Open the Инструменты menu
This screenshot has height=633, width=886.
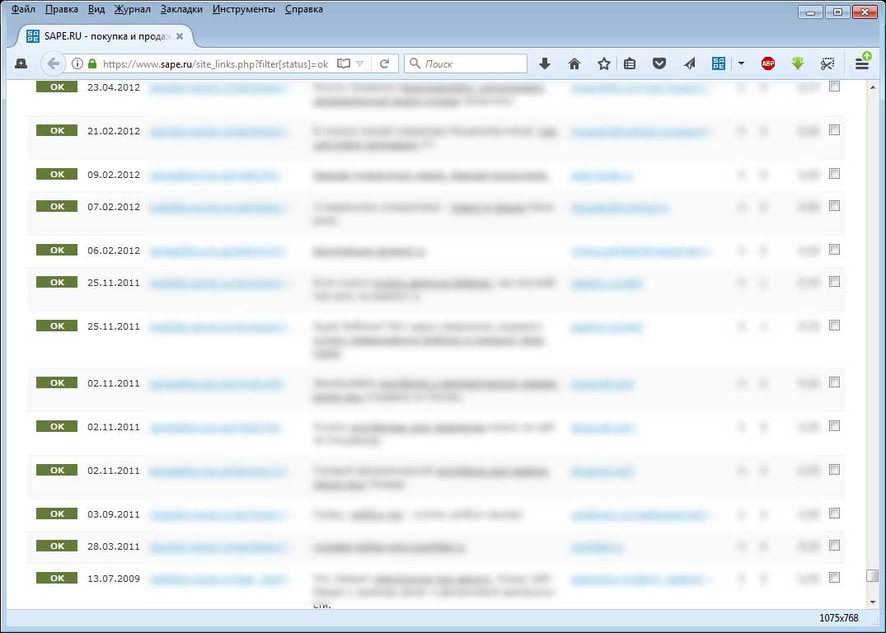tap(243, 9)
